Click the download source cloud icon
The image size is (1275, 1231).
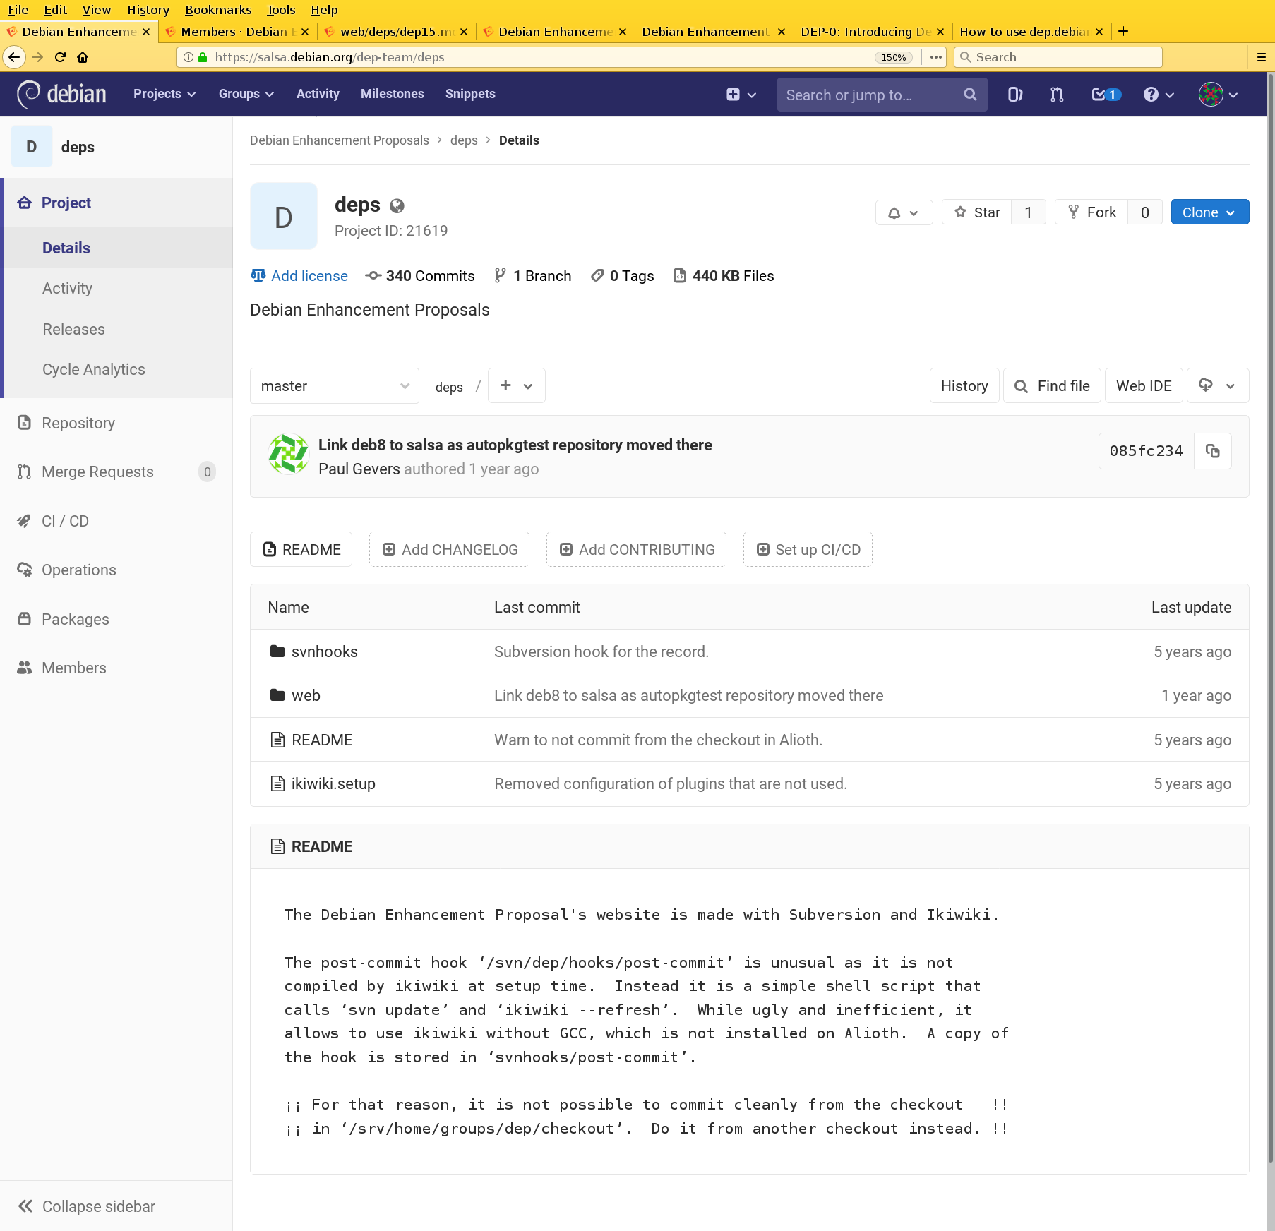pyautogui.click(x=1218, y=385)
